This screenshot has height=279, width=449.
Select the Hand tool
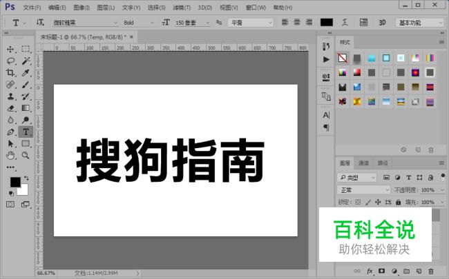click(10, 156)
